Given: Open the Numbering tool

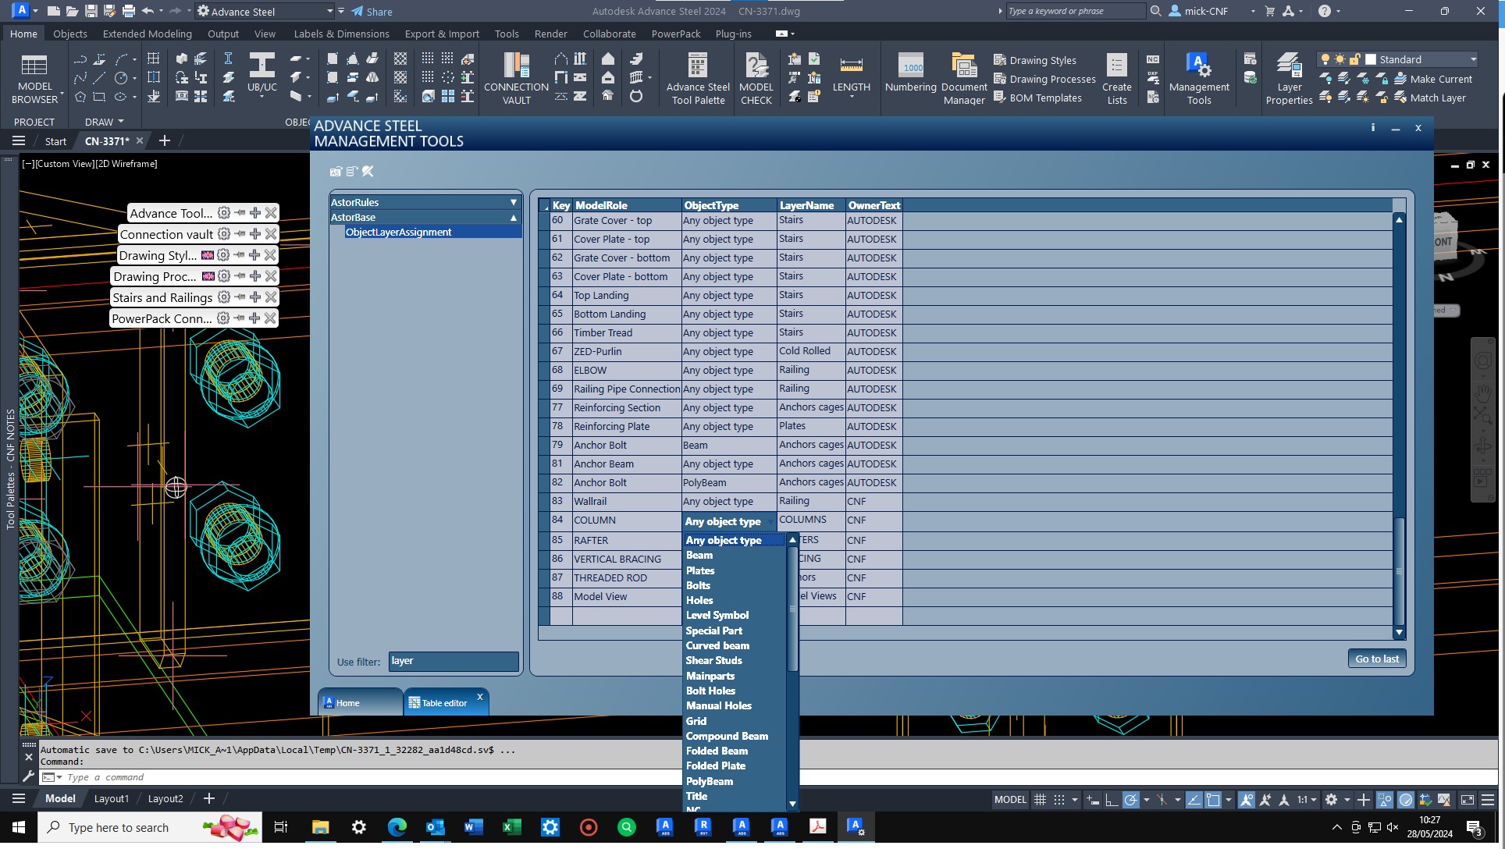Looking at the screenshot, I should (910, 77).
